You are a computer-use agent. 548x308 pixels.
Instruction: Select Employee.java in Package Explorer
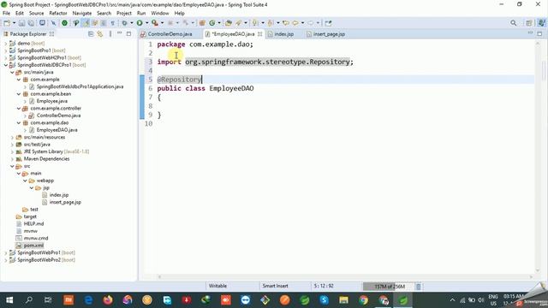(x=51, y=101)
